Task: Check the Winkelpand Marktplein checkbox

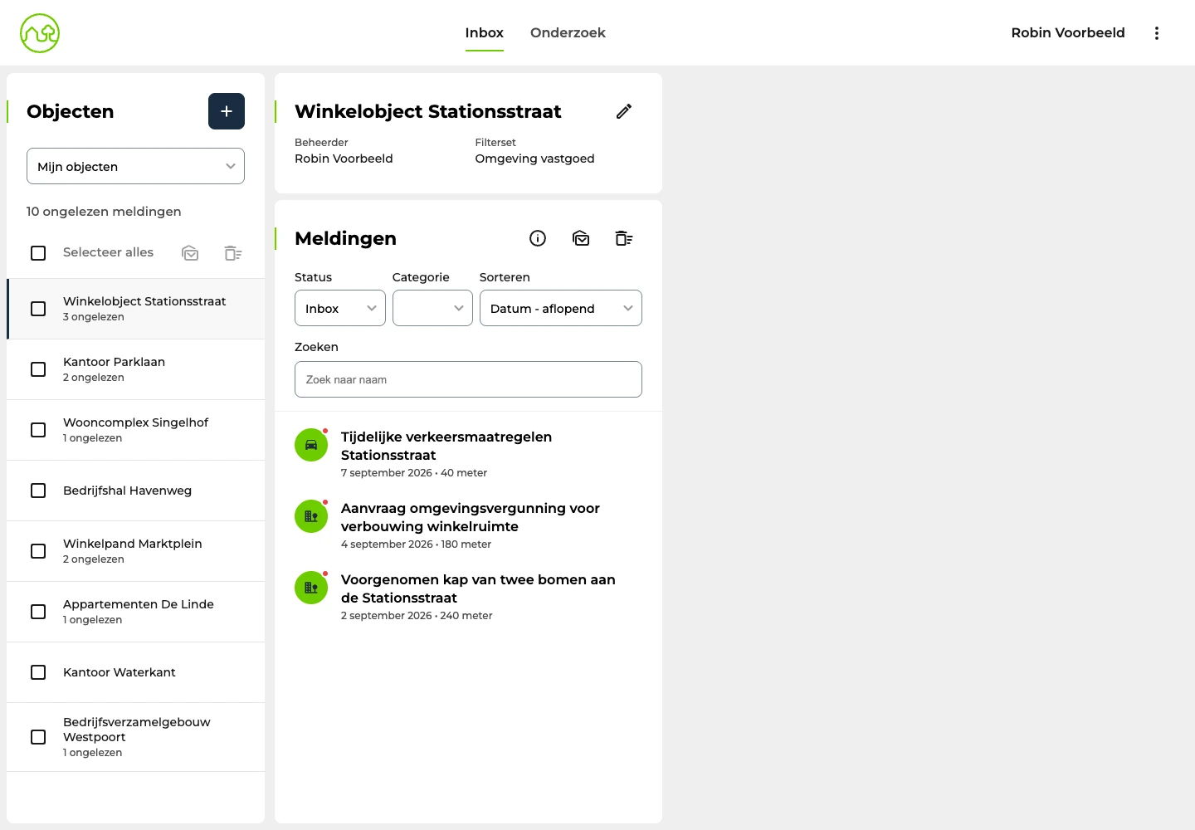Action: pyautogui.click(x=38, y=551)
